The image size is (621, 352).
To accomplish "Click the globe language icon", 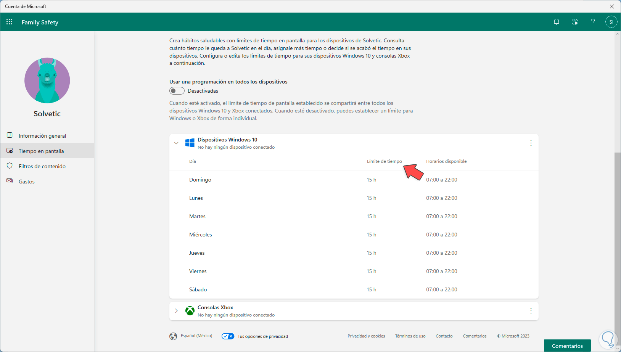I will 173,336.
